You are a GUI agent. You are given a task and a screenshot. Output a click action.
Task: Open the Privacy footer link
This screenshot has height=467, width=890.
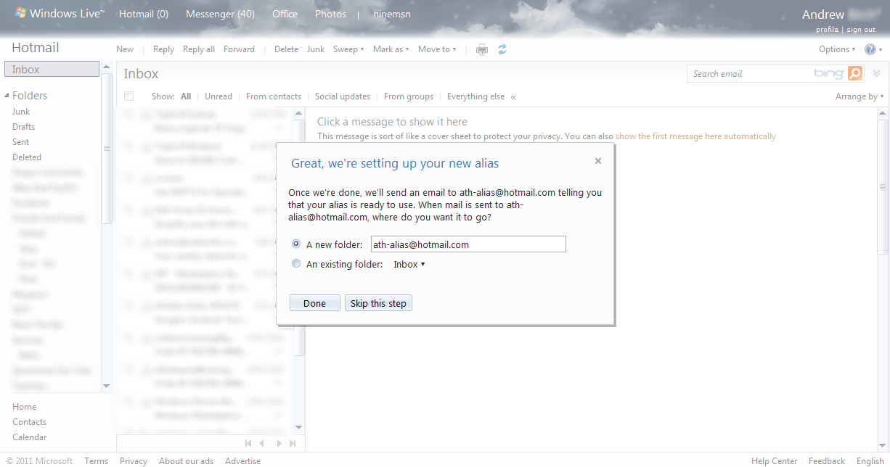pyautogui.click(x=134, y=461)
